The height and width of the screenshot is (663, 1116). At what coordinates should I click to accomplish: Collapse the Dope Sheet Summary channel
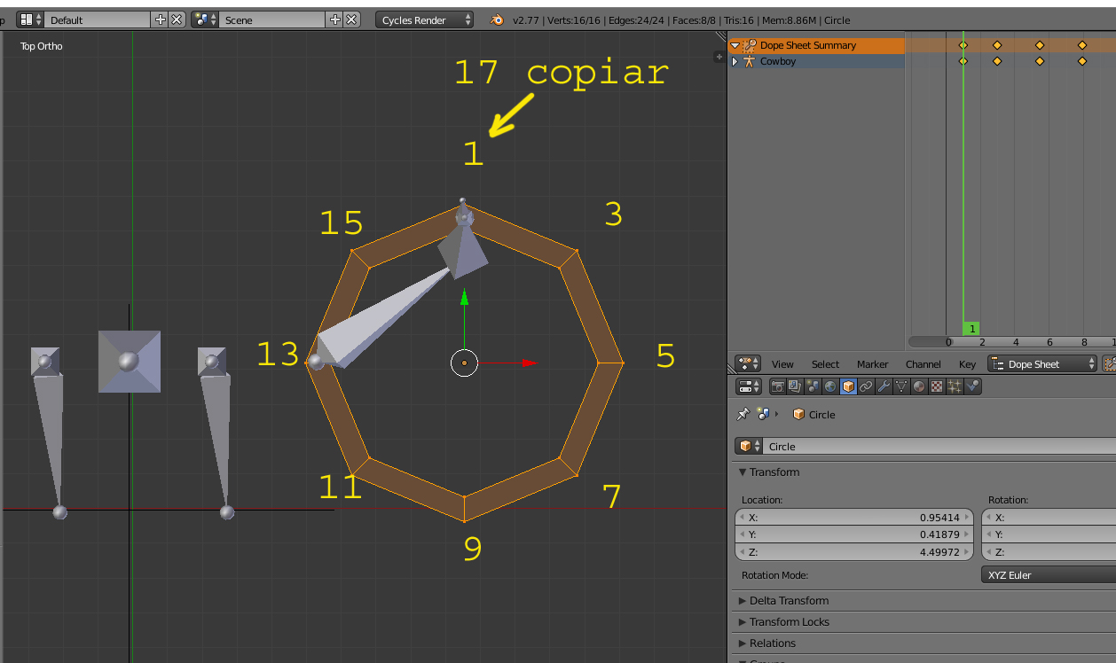pos(735,45)
